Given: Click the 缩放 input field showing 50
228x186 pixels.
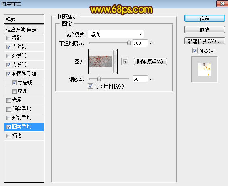Looking at the screenshot, I should pyautogui.click(x=140, y=79).
